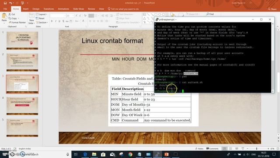Open the Find tool in the ribbon
This screenshot has height=158, width=280.
210,14
